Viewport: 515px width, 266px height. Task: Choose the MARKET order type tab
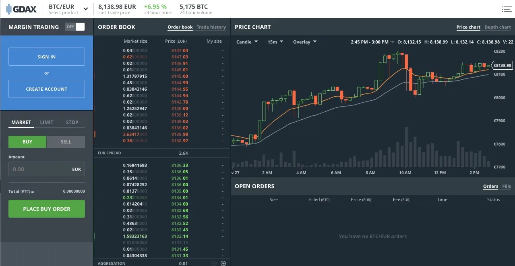(x=21, y=122)
